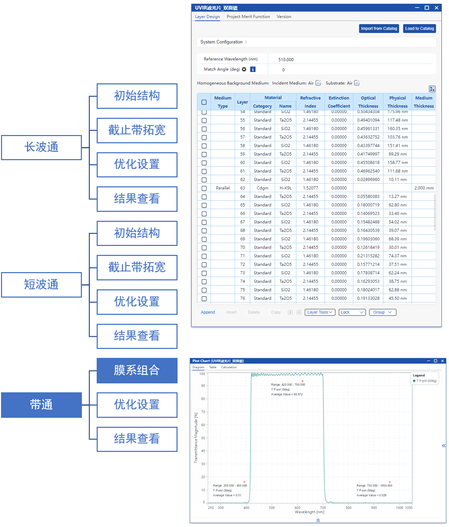449x527 pixels.
Task: Edit the Substrate Air icon
Action: pyautogui.click(x=357, y=83)
